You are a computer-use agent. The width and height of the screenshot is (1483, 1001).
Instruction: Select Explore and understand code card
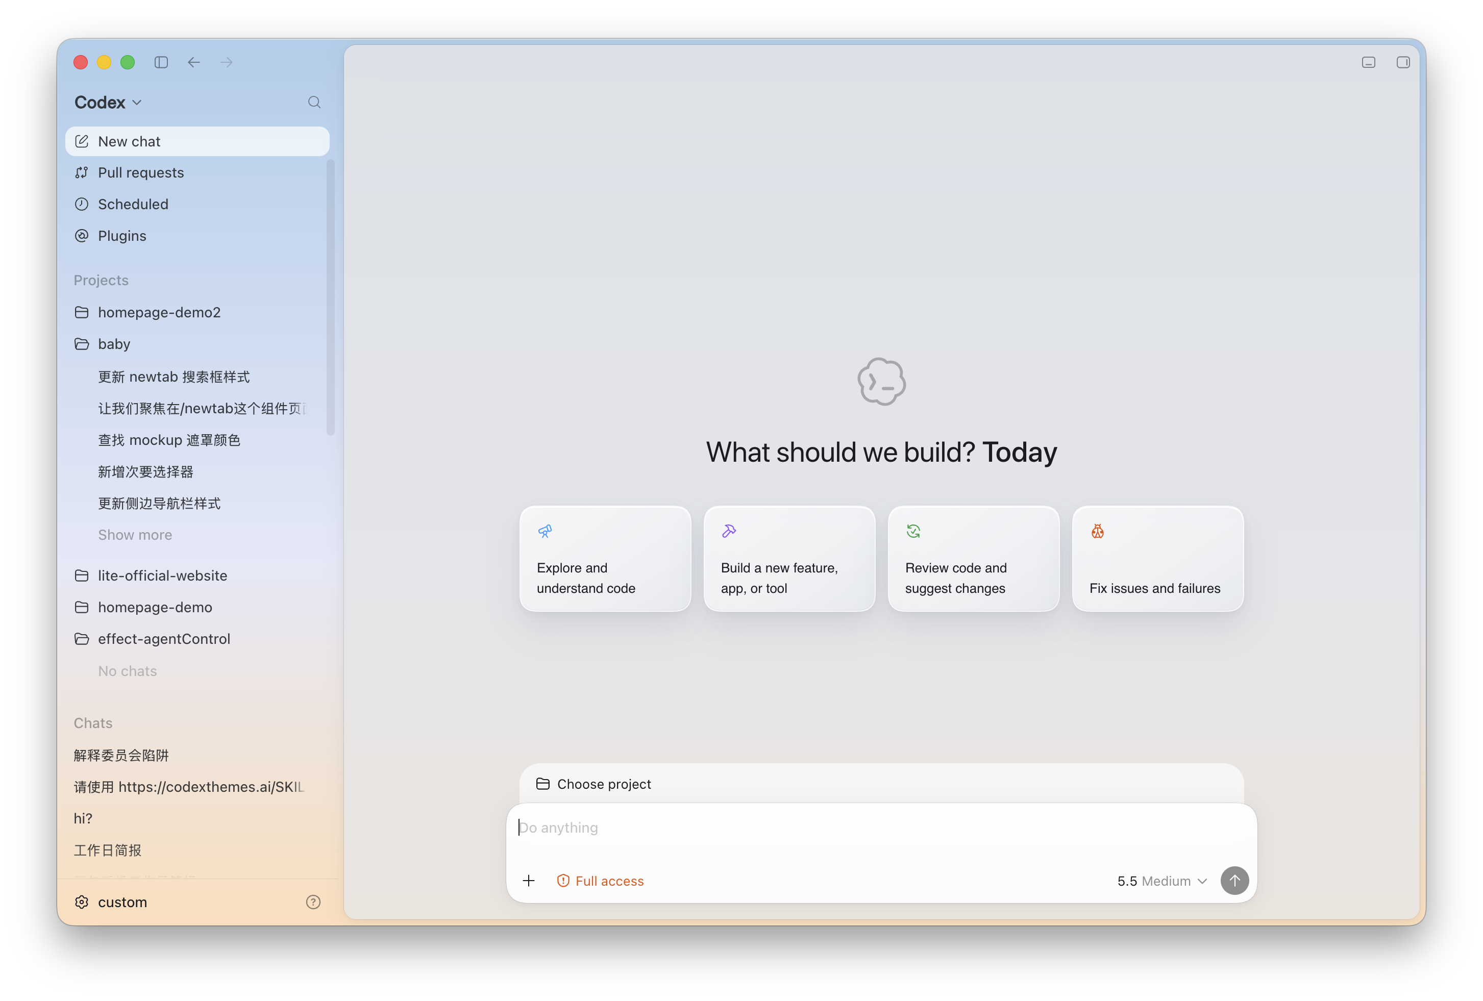pyautogui.click(x=605, y=559)
